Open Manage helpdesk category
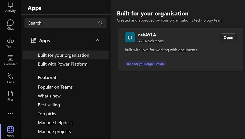This screenshot has width=245, height=139. pyautogui.click(x=55, y=123)
